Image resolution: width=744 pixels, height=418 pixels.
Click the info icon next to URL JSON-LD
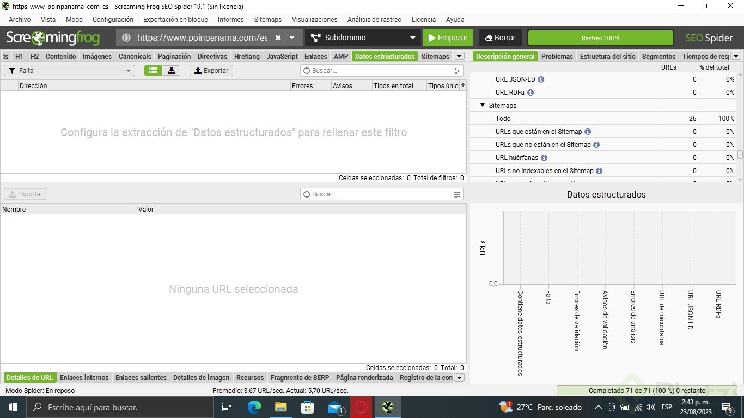pos(540,79)
